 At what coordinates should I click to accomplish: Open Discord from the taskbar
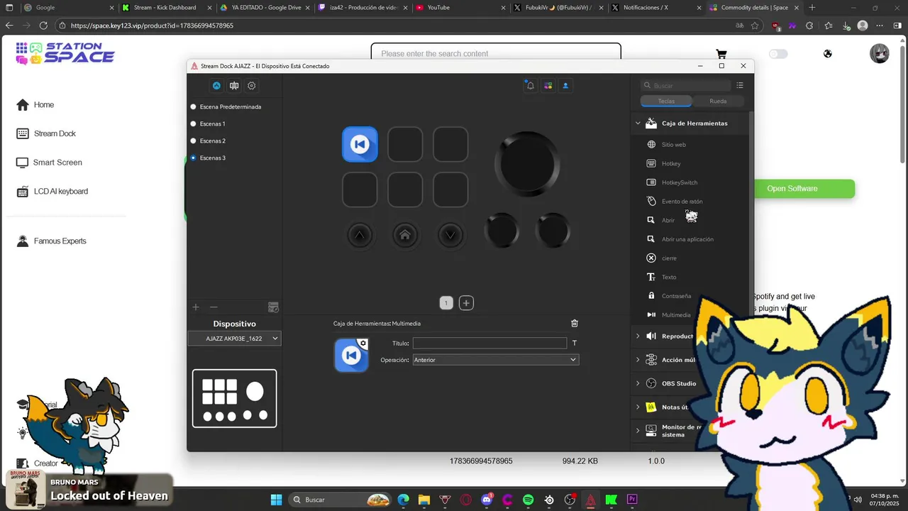point(487,500)
